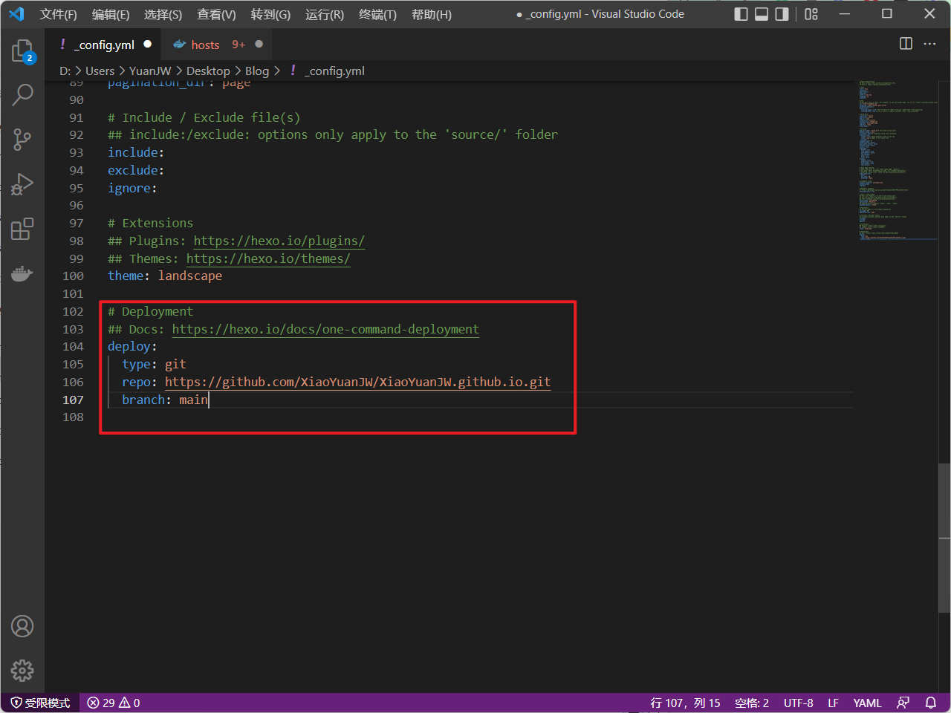Open the 帮助(H) menu

[432, 14]
